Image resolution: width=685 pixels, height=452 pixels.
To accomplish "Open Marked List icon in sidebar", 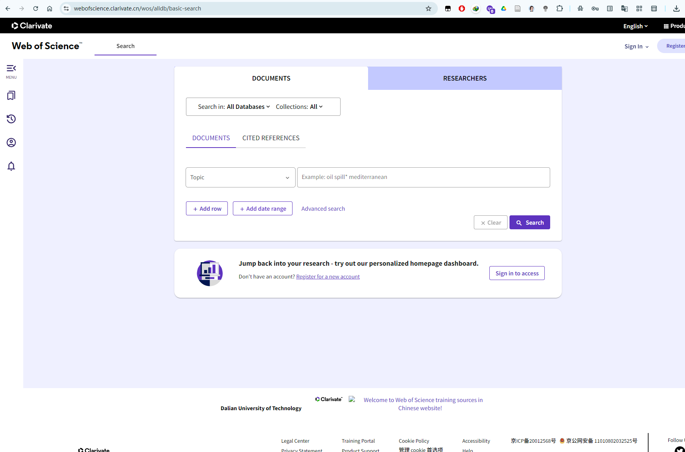I will pyautogui.click(x=11, y=95).
